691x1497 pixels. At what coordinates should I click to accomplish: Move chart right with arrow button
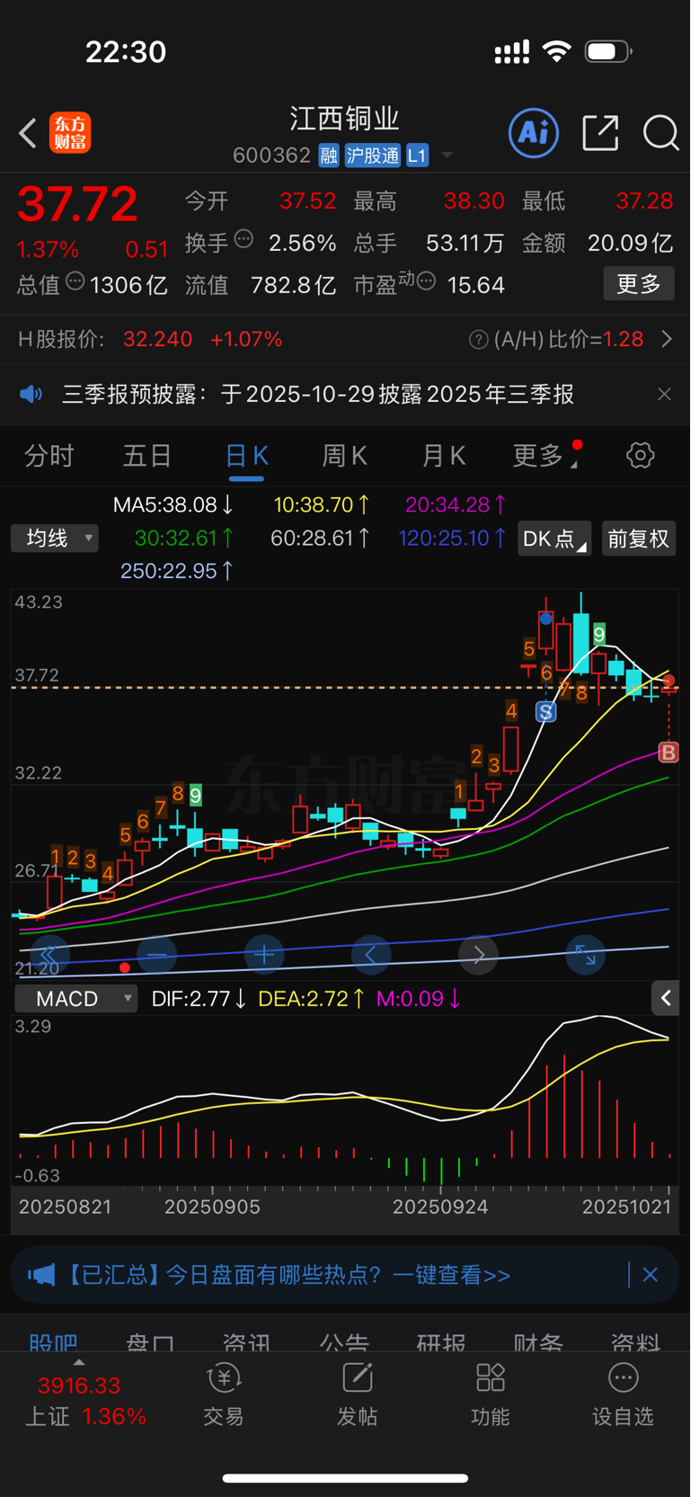478,955
